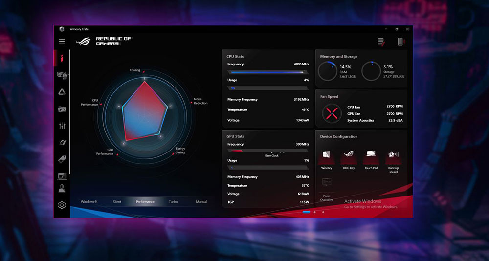Toggle the ROG Key setting
This screenshot has width=489, height=261.
pos(349,159)
